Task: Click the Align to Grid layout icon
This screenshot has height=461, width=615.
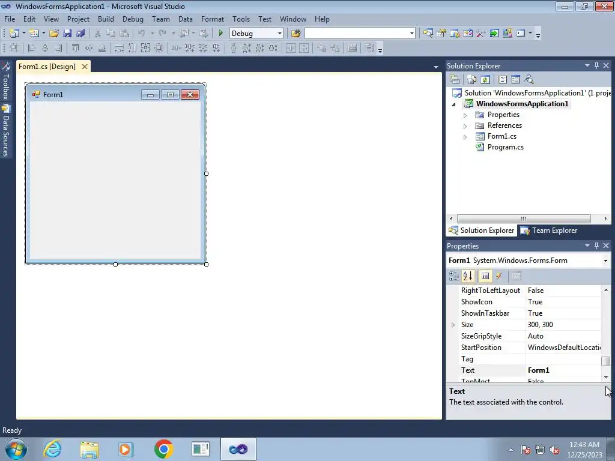Action: (14, 48)
